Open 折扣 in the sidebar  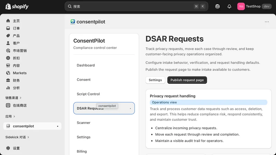16,58
